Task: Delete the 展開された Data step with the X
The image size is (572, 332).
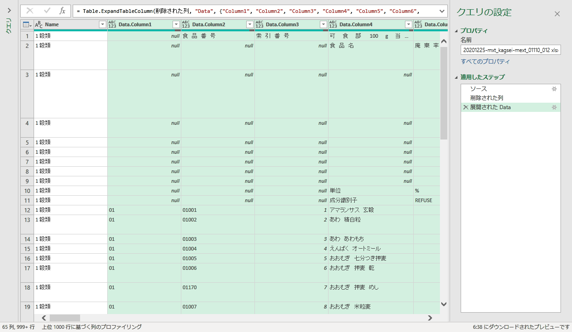Action: click(466, 107)
